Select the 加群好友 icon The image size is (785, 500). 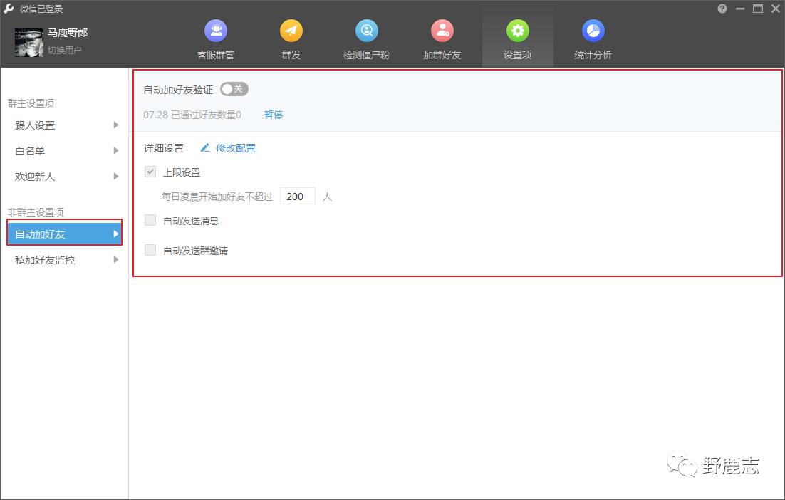point(442,31)
